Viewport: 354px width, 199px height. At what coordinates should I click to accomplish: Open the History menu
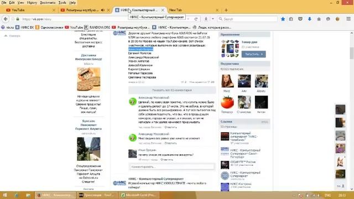coord(32,3)
